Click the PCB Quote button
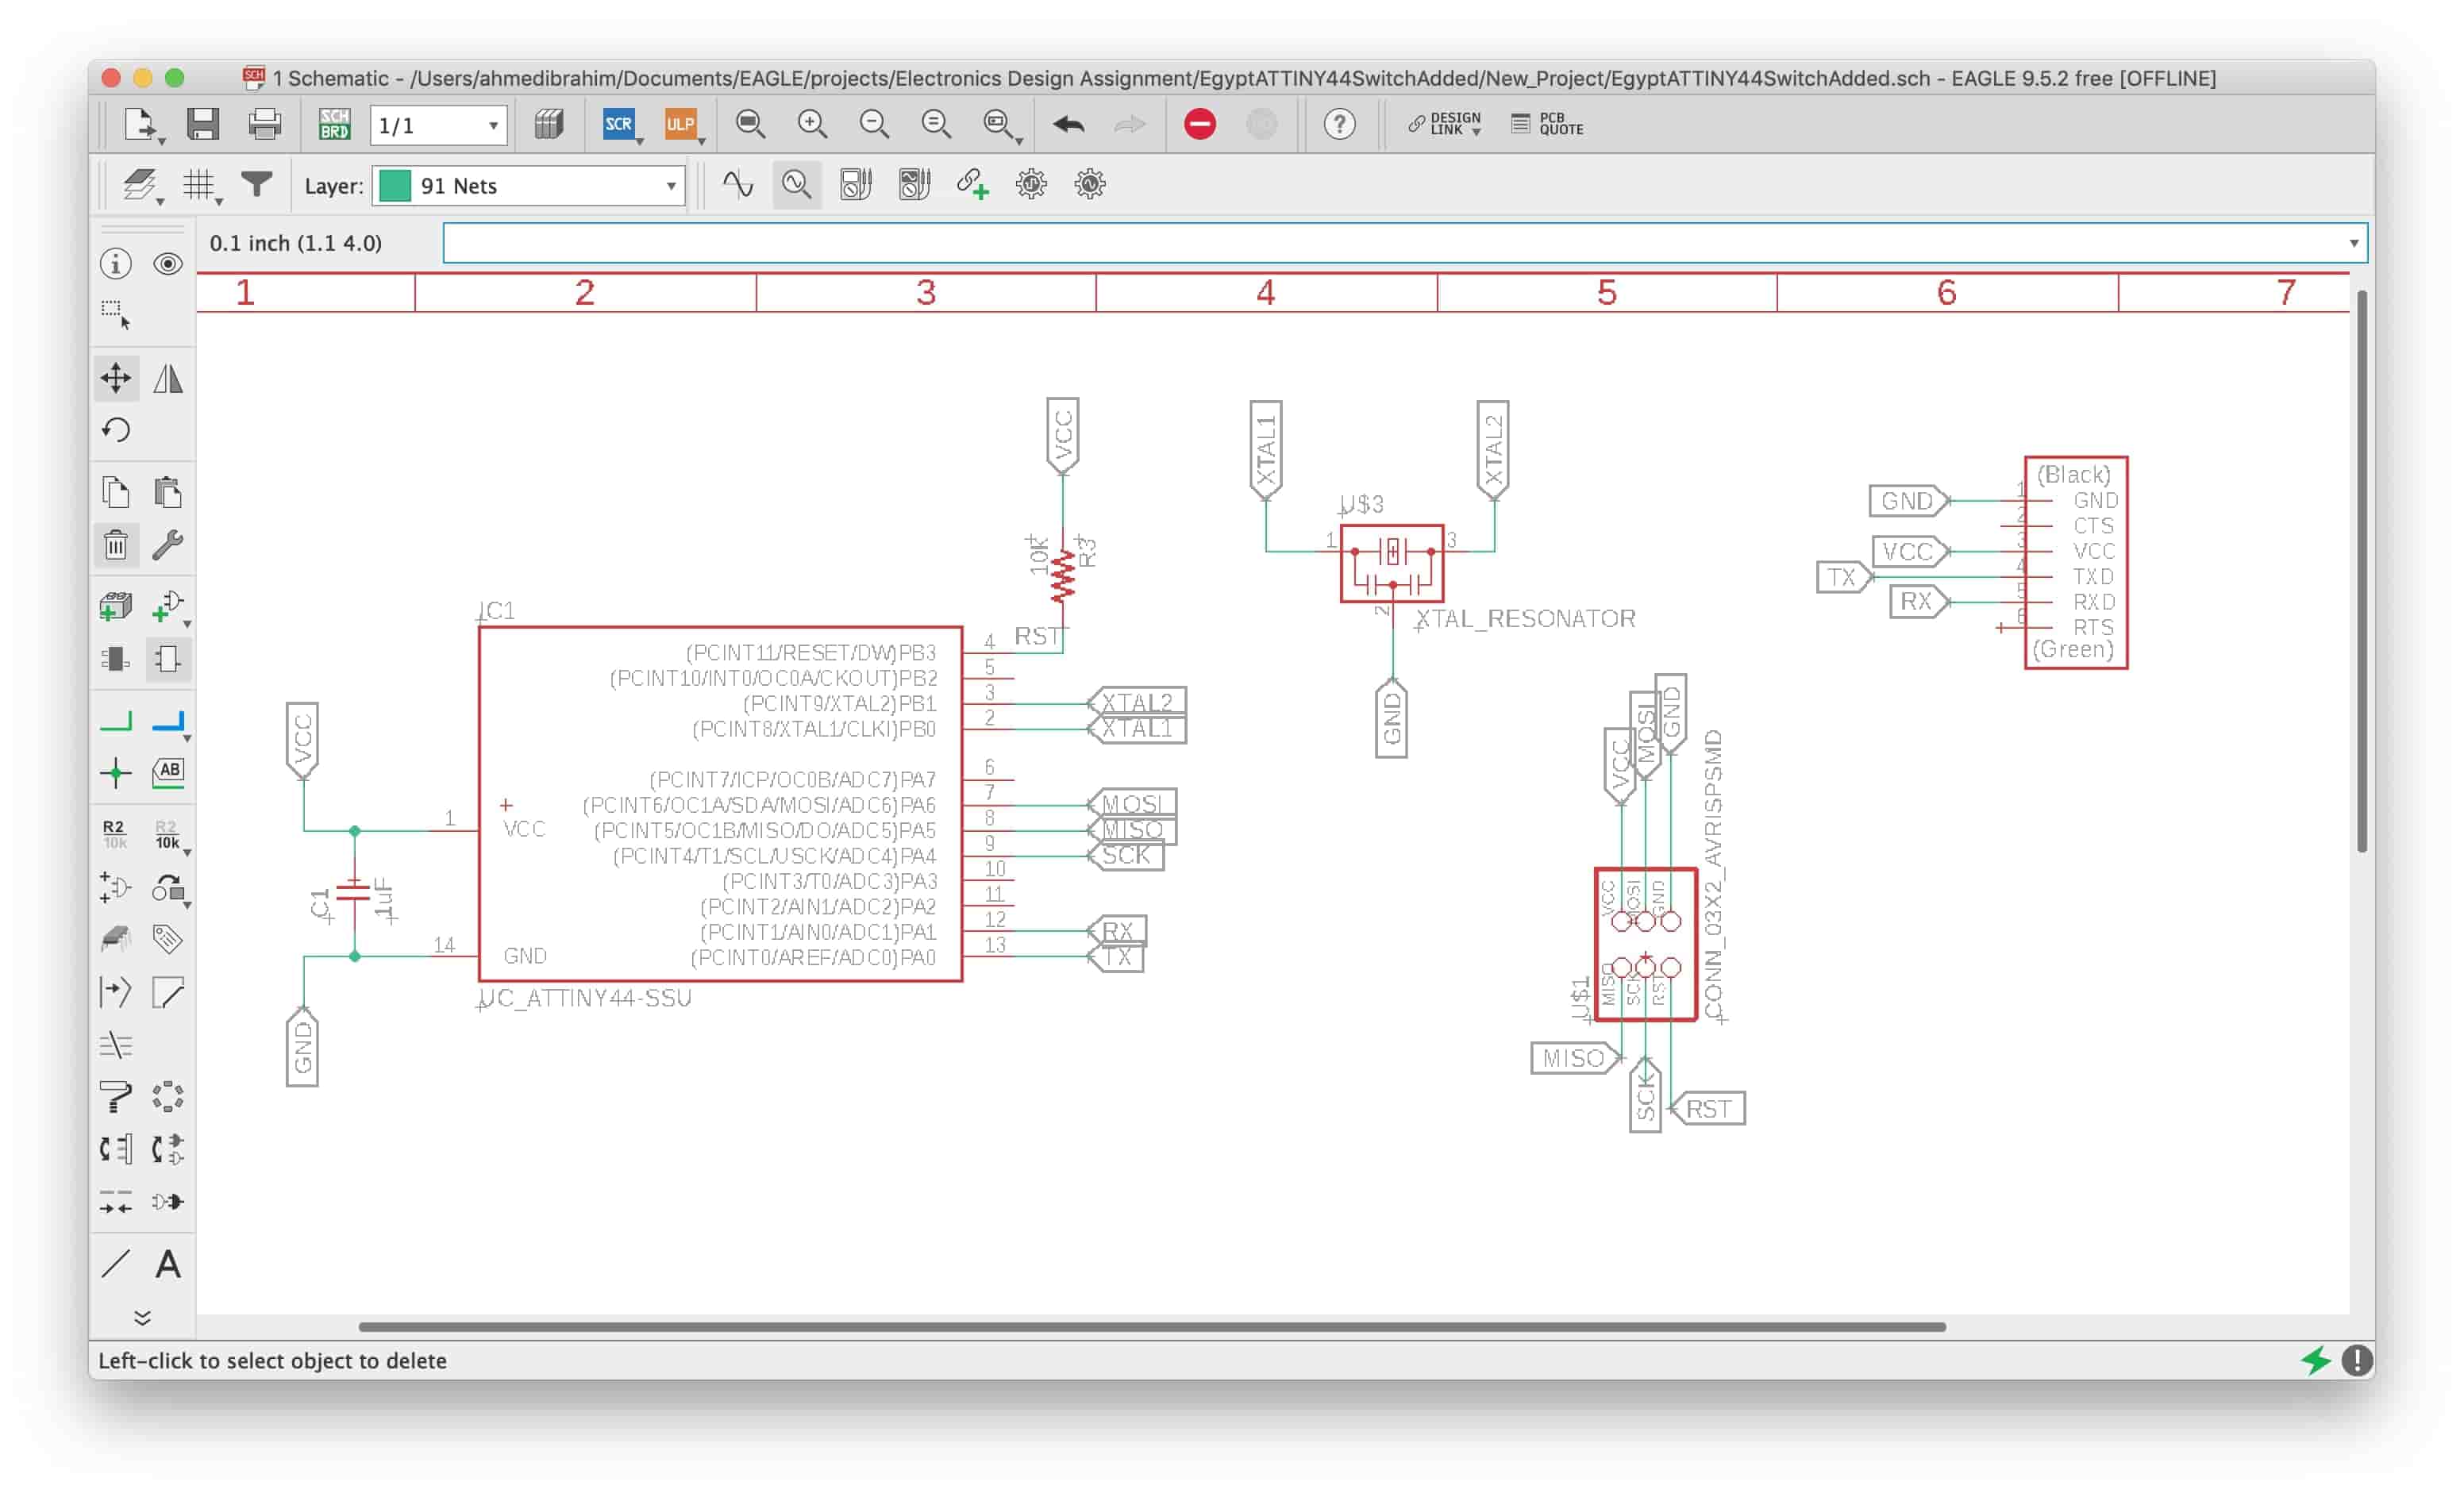 pyautogui.click(x=1548, y=125)
